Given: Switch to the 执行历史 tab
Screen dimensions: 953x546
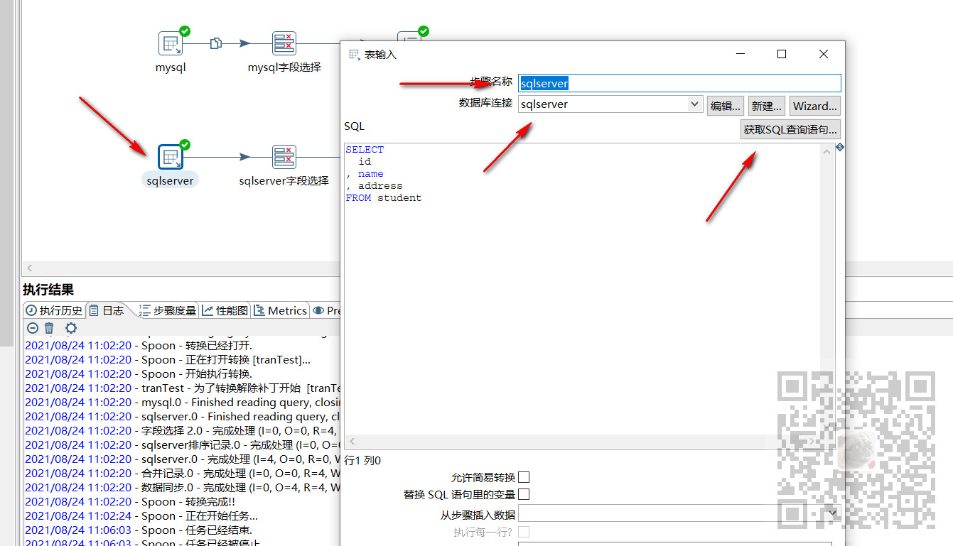Looking at the screenshot, I should [x=54, y=310].
